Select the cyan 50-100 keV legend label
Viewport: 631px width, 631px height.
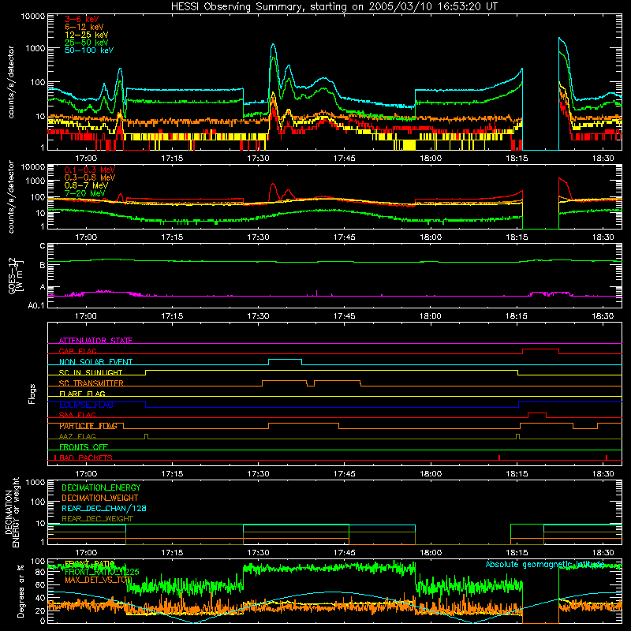[89, 50]
